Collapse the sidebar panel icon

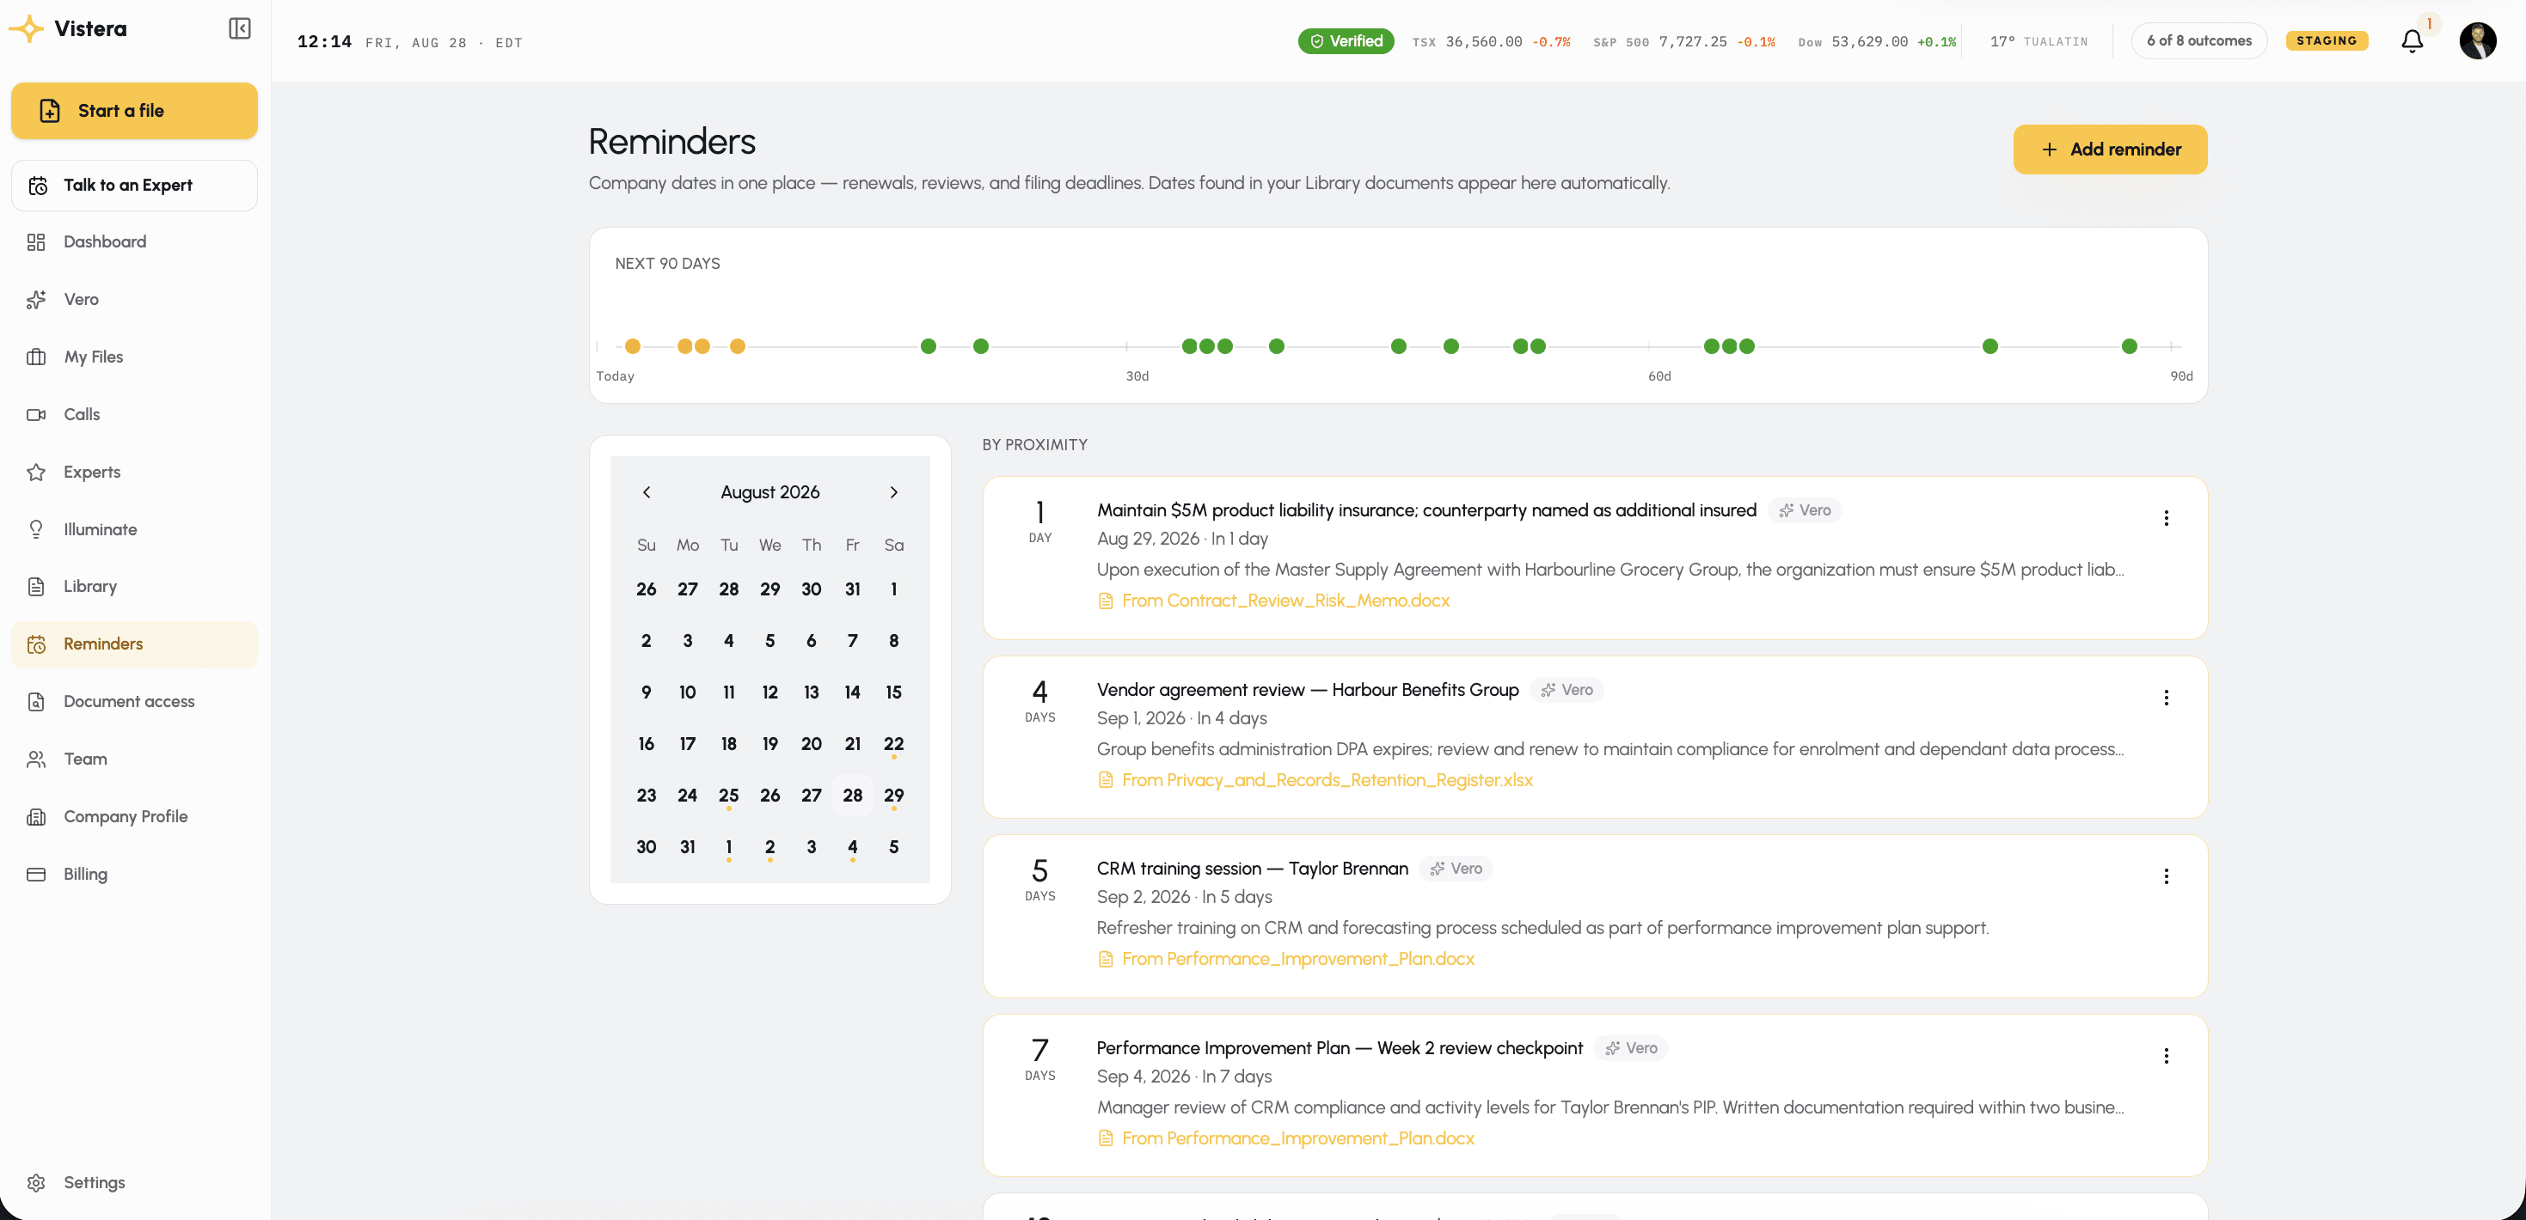[239, 28]
